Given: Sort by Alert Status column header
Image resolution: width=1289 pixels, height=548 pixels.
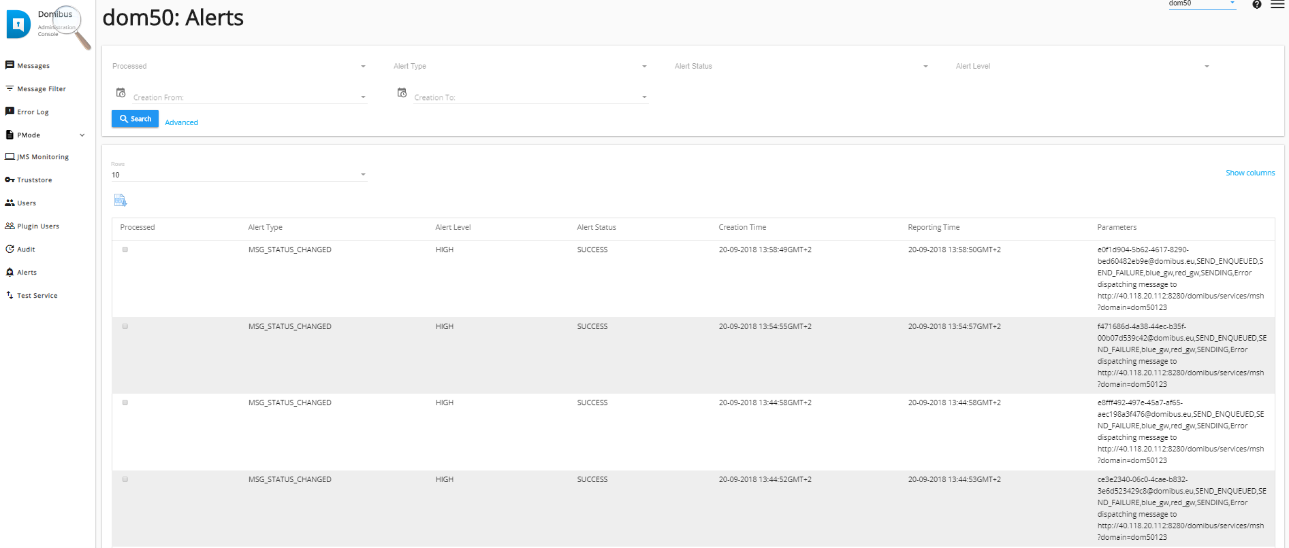Looking at the screenshot, I should tap(596, 227).
